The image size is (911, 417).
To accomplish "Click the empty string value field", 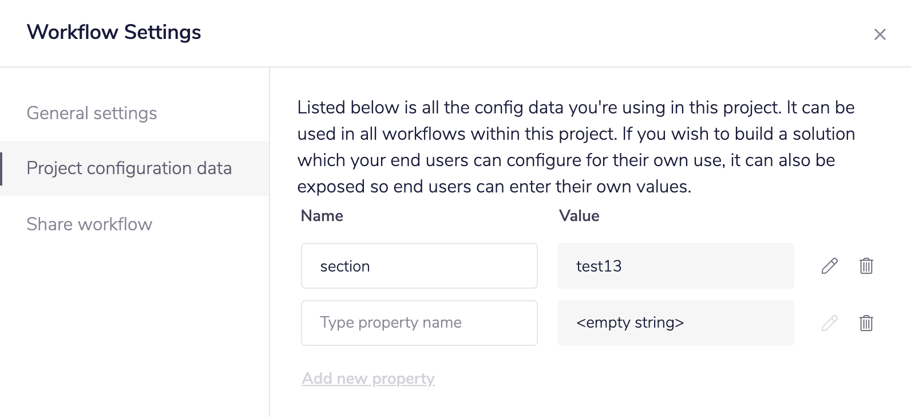I will [x=675, y=323].
